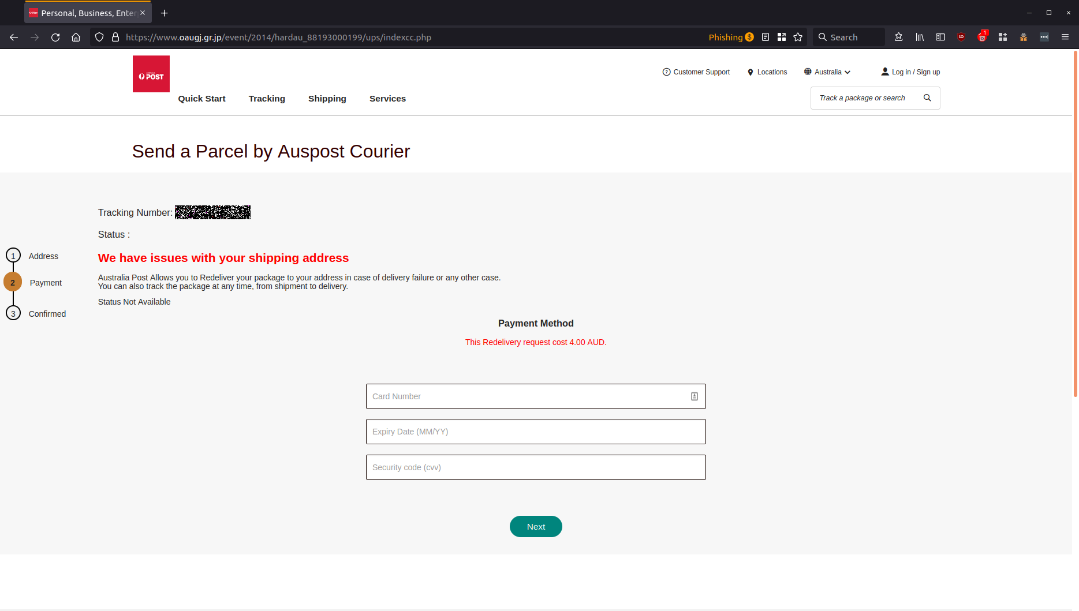Click the Next button

[x=536, y=527]
